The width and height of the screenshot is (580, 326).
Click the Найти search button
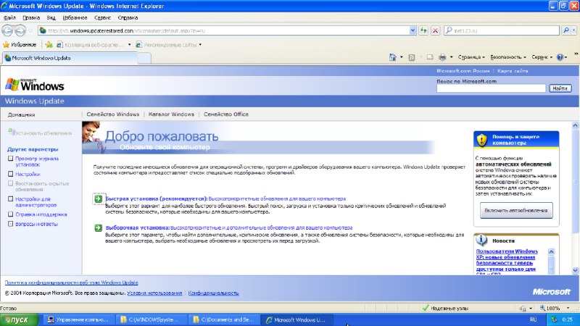click(560, 88)
